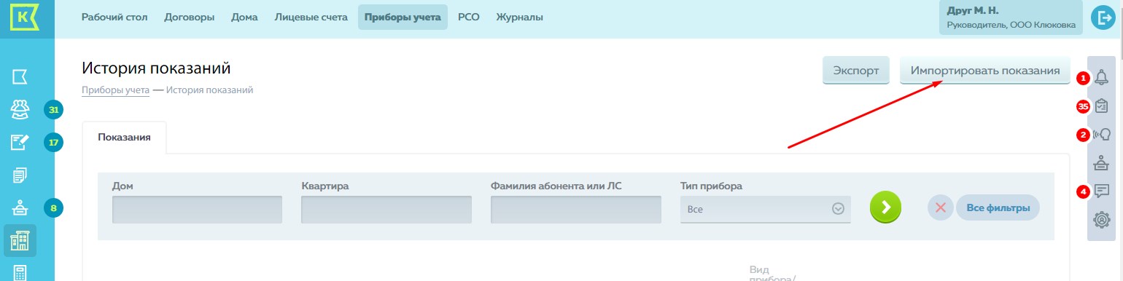Expand the Тип прибора dropdown

(765, 209)
